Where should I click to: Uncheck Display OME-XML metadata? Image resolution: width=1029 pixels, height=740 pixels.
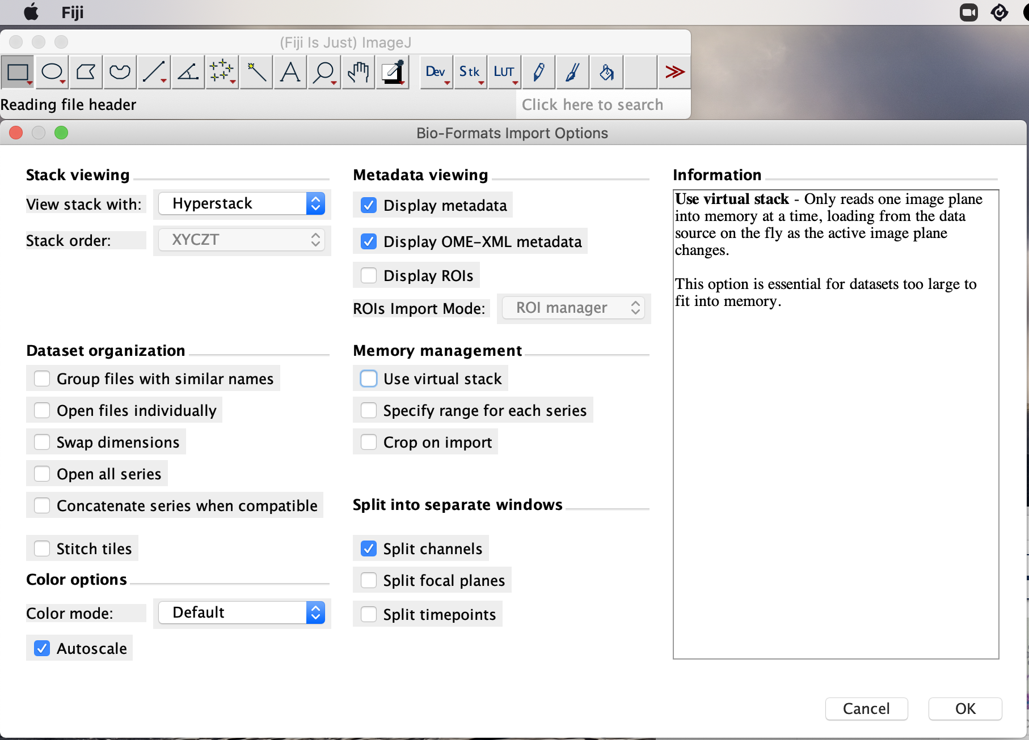coord(369,241)
